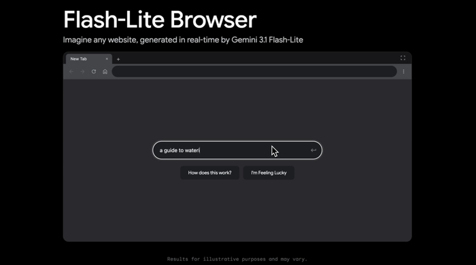Click the browser address bar
The width and height of the screenshot is (476, 265).
[x=254, y=71]
